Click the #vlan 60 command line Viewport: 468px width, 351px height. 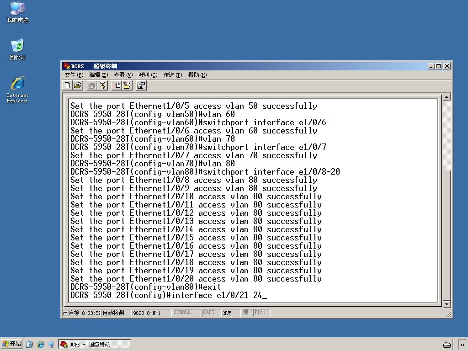click(x=153, y=114)
